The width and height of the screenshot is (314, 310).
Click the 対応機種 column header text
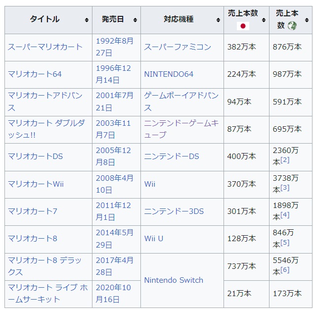[179, 19]
